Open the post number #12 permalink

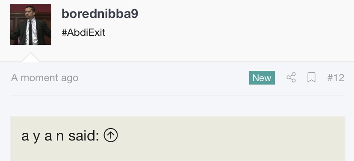pos(336,78)
